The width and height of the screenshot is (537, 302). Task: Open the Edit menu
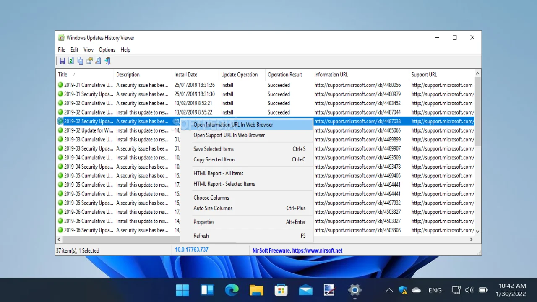74,49
